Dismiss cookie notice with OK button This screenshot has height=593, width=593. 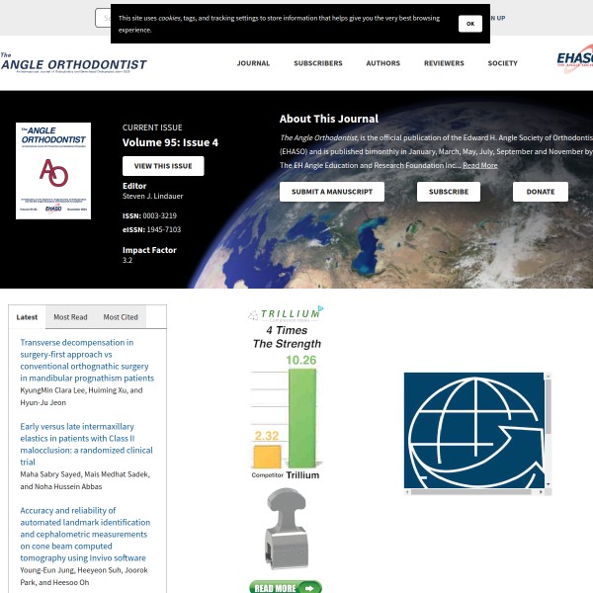(470, 23)
